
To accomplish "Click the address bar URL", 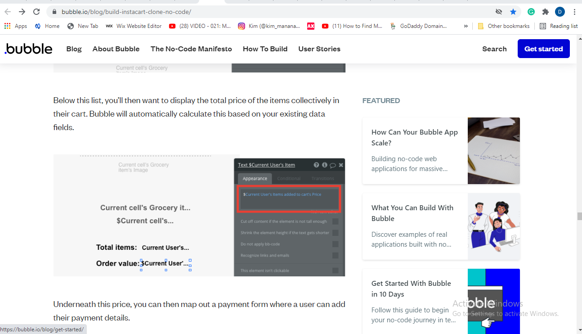I will (x=126, y=12).
